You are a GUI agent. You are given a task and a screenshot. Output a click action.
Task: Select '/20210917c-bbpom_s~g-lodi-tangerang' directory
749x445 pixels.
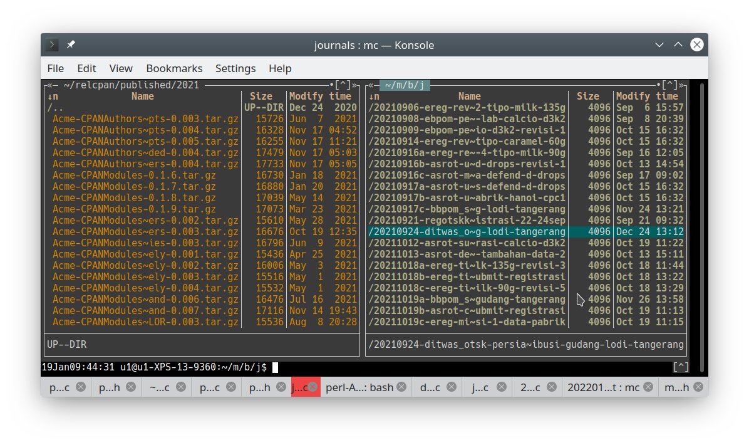pos(526,209)
